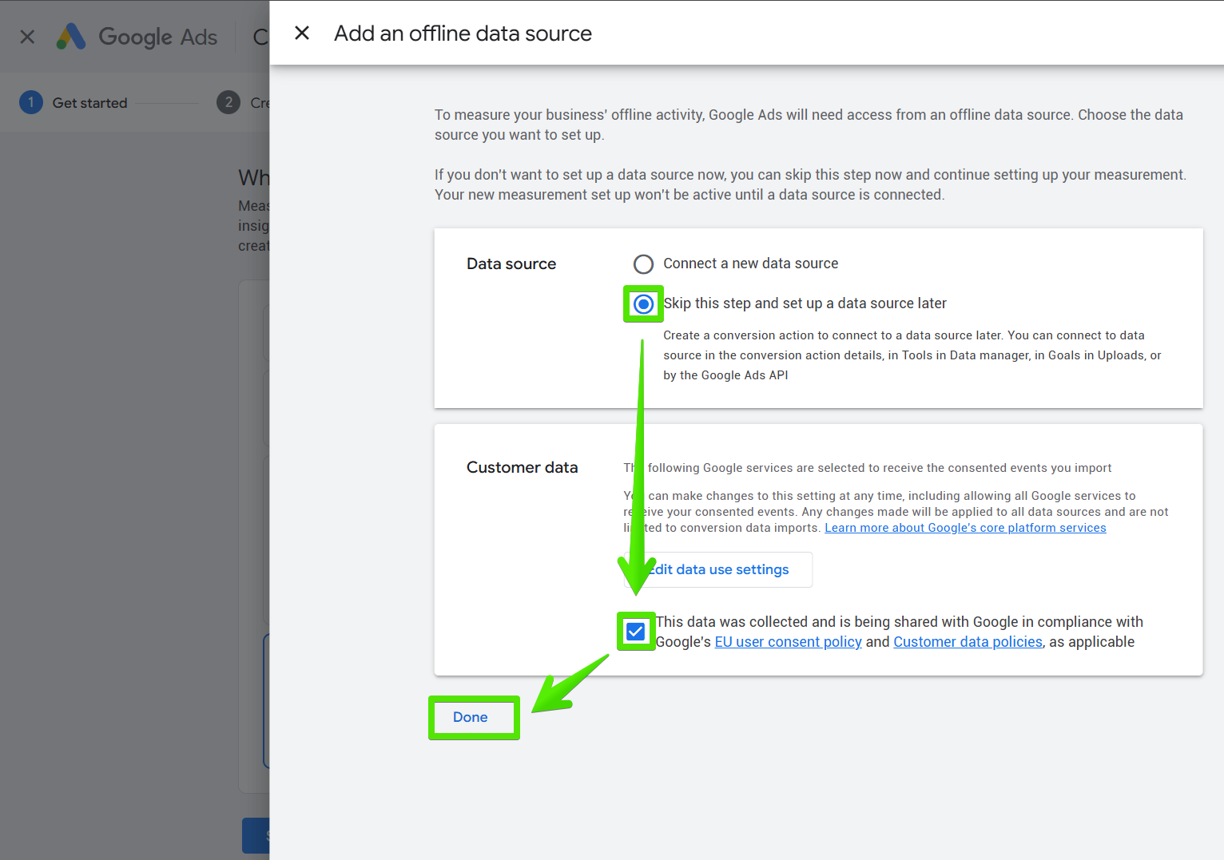1224x860 pixels.
Task: Open the EU user consent policy link
Action: point(788,642)
